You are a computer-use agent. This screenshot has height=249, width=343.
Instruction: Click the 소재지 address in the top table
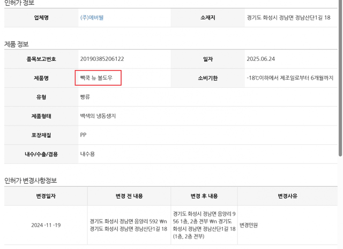coord(288,18)
